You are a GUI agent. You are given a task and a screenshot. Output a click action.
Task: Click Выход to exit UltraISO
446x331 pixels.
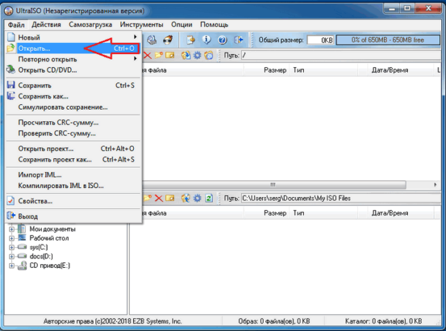coord(73,217)
